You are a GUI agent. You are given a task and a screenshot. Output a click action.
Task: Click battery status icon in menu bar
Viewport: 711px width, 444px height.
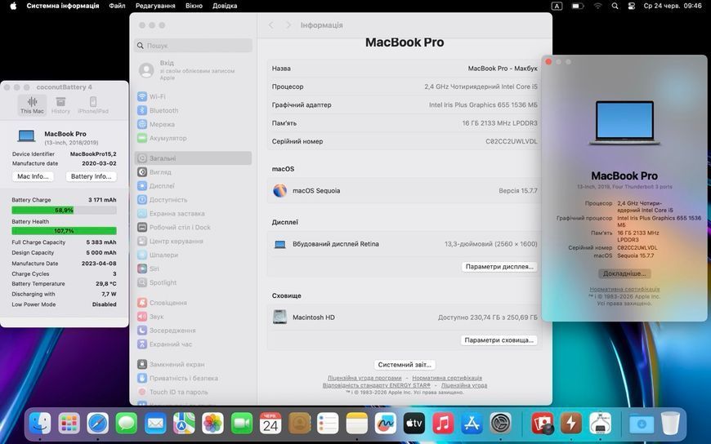(x=577, y=6)
